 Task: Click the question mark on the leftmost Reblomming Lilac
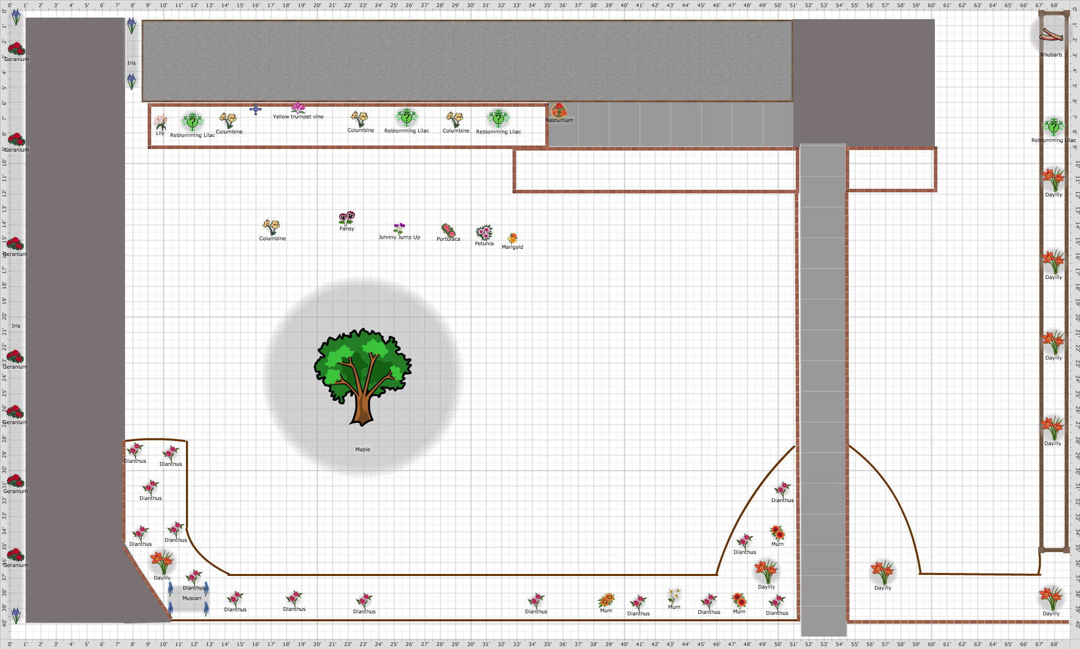(192, 121)
